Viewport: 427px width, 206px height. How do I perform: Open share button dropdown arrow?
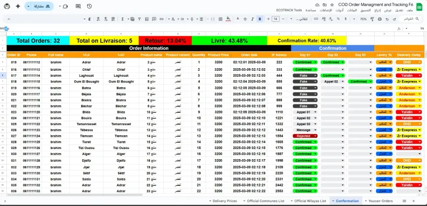tap(28, 6)
